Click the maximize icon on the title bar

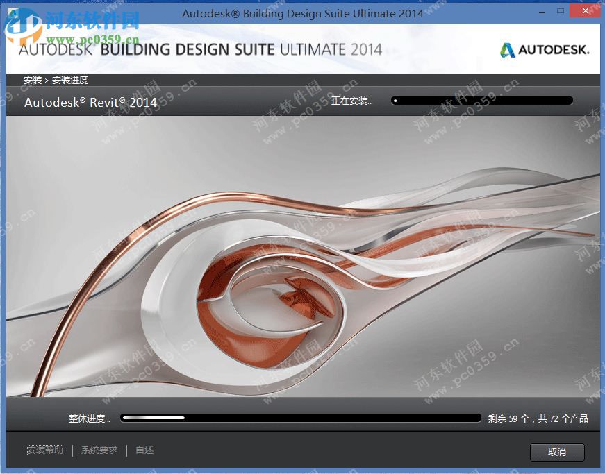(x=559, y=10)
